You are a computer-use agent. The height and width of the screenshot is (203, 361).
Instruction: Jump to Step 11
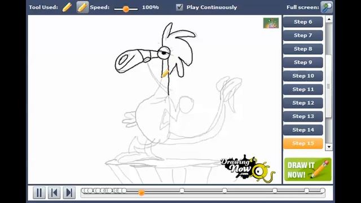click(x=303, y=89)
